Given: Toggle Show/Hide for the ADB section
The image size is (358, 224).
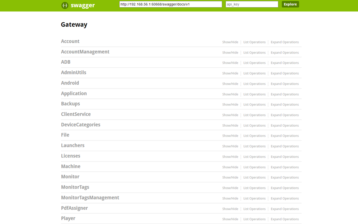Looking at the screenshot, I should 230,63.
